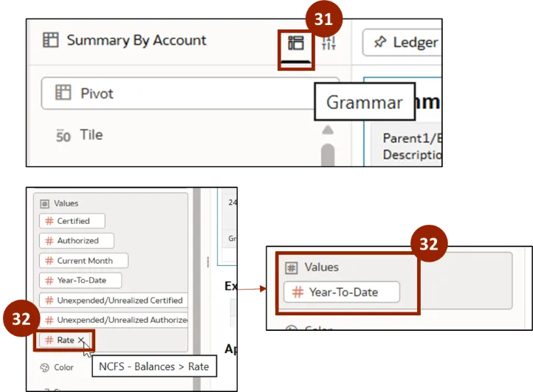Open the Ledger filter button
Image resolution: width=533 pixels, height=392 pixels.
(402, 43)
